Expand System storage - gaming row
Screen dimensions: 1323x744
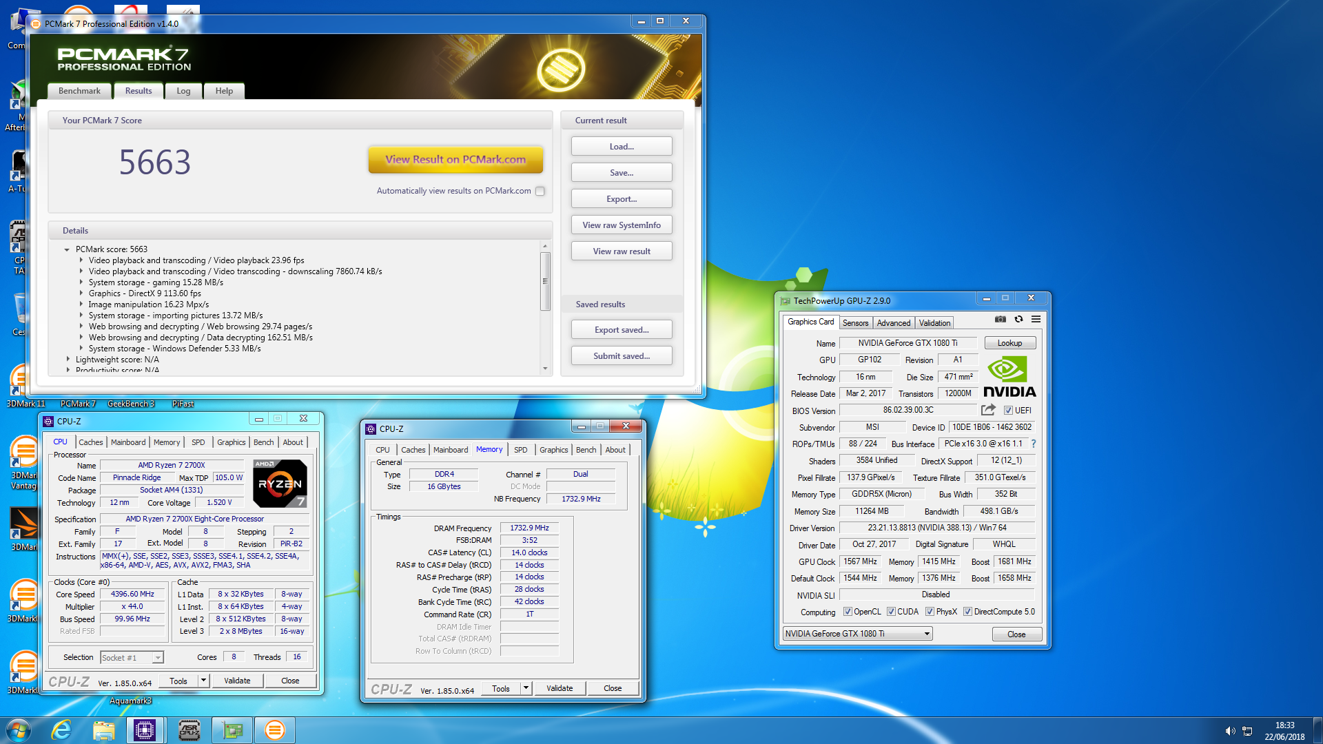pos(81,282)
